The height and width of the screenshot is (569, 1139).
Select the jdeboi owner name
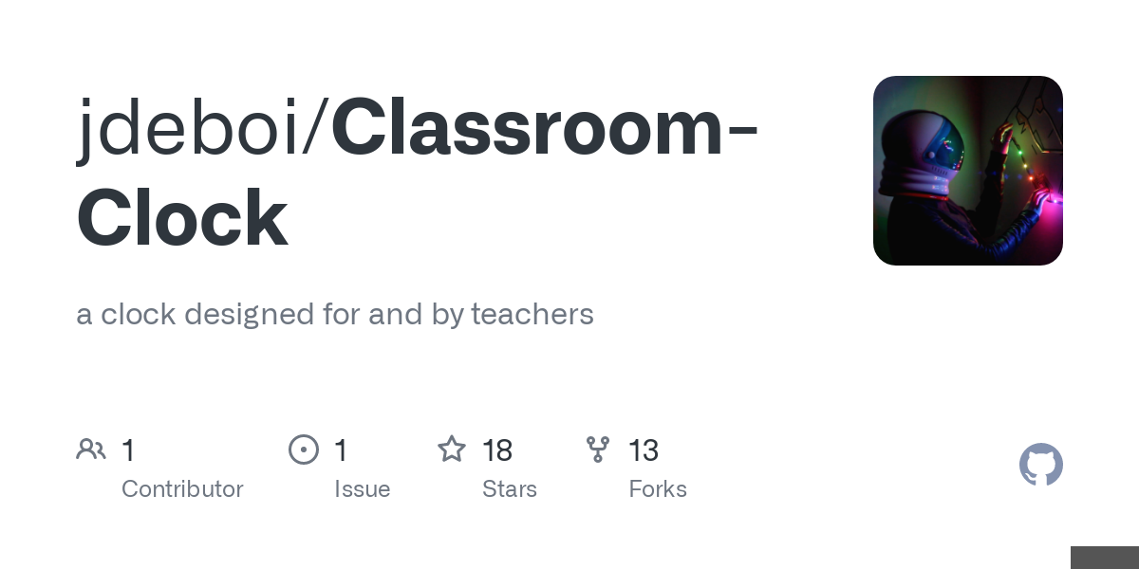[x=190, y=130]
